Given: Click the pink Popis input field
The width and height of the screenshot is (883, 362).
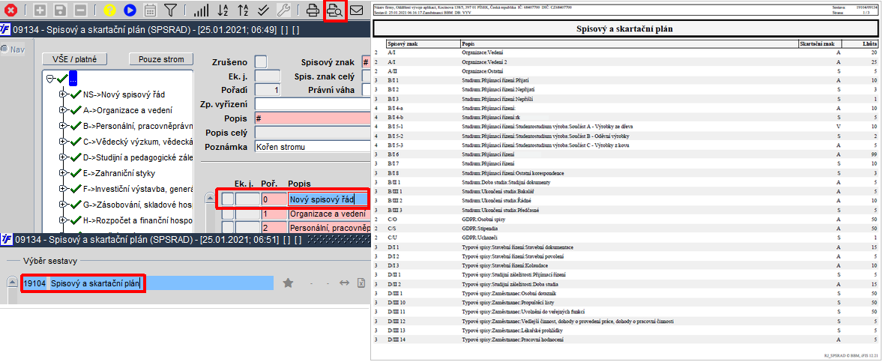Looking at the screenshot, I should pos(313,118).
